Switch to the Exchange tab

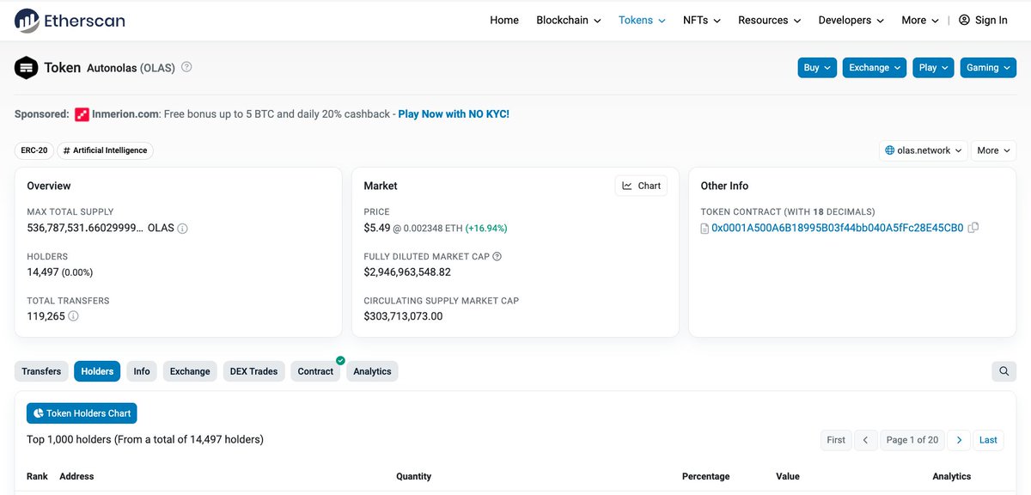point(190,371)
